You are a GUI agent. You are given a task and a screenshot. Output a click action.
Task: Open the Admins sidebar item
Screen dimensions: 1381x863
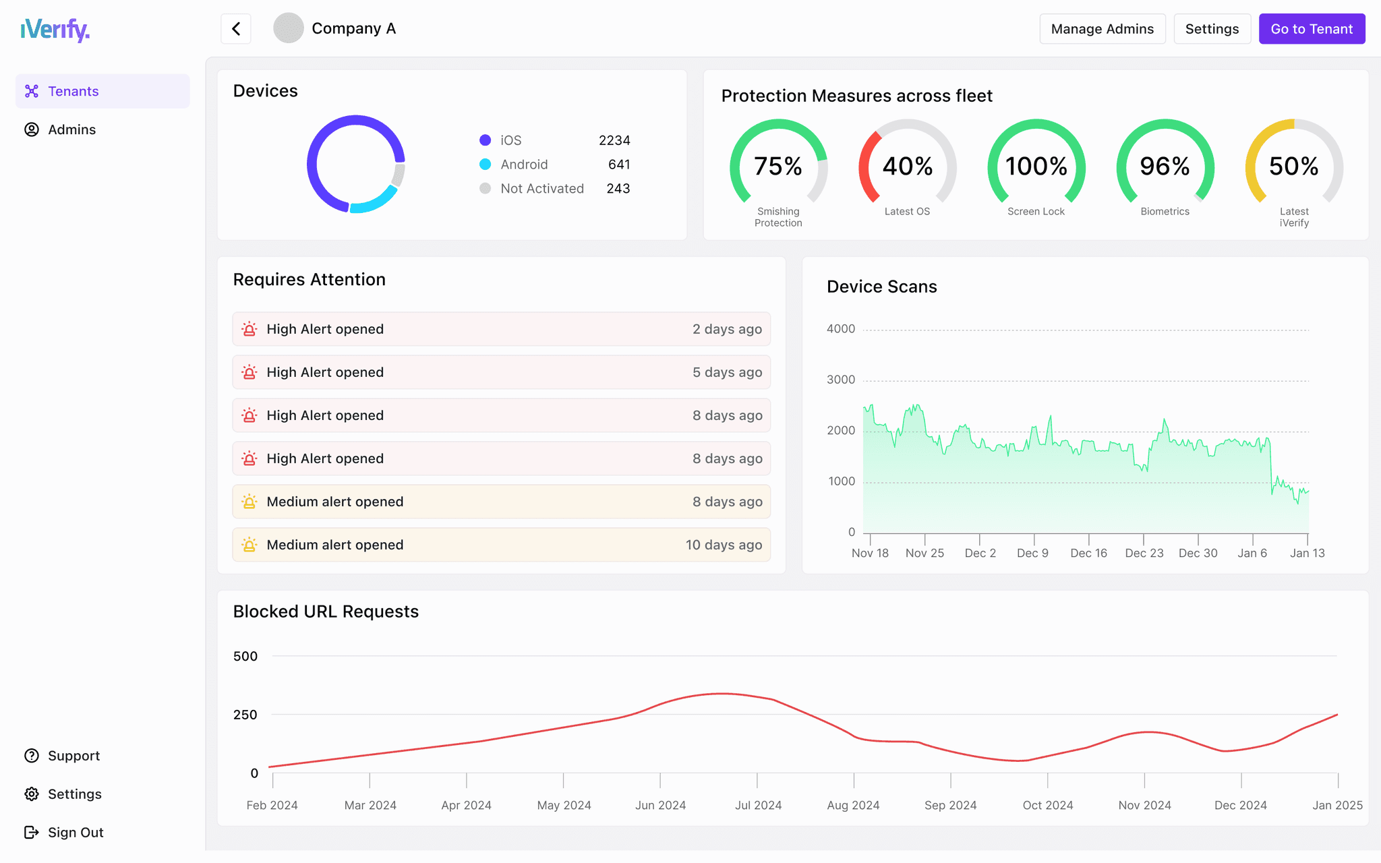pyautogui.click(x=72, y=129)
